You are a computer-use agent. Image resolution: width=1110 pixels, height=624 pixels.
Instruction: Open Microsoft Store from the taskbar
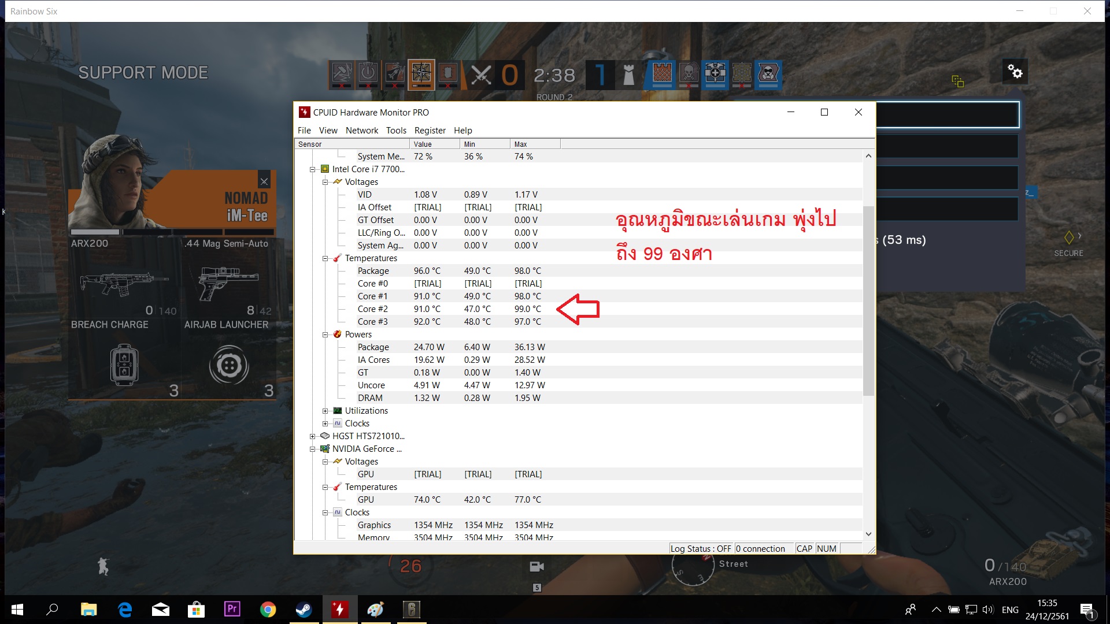(x=197, y=610)
